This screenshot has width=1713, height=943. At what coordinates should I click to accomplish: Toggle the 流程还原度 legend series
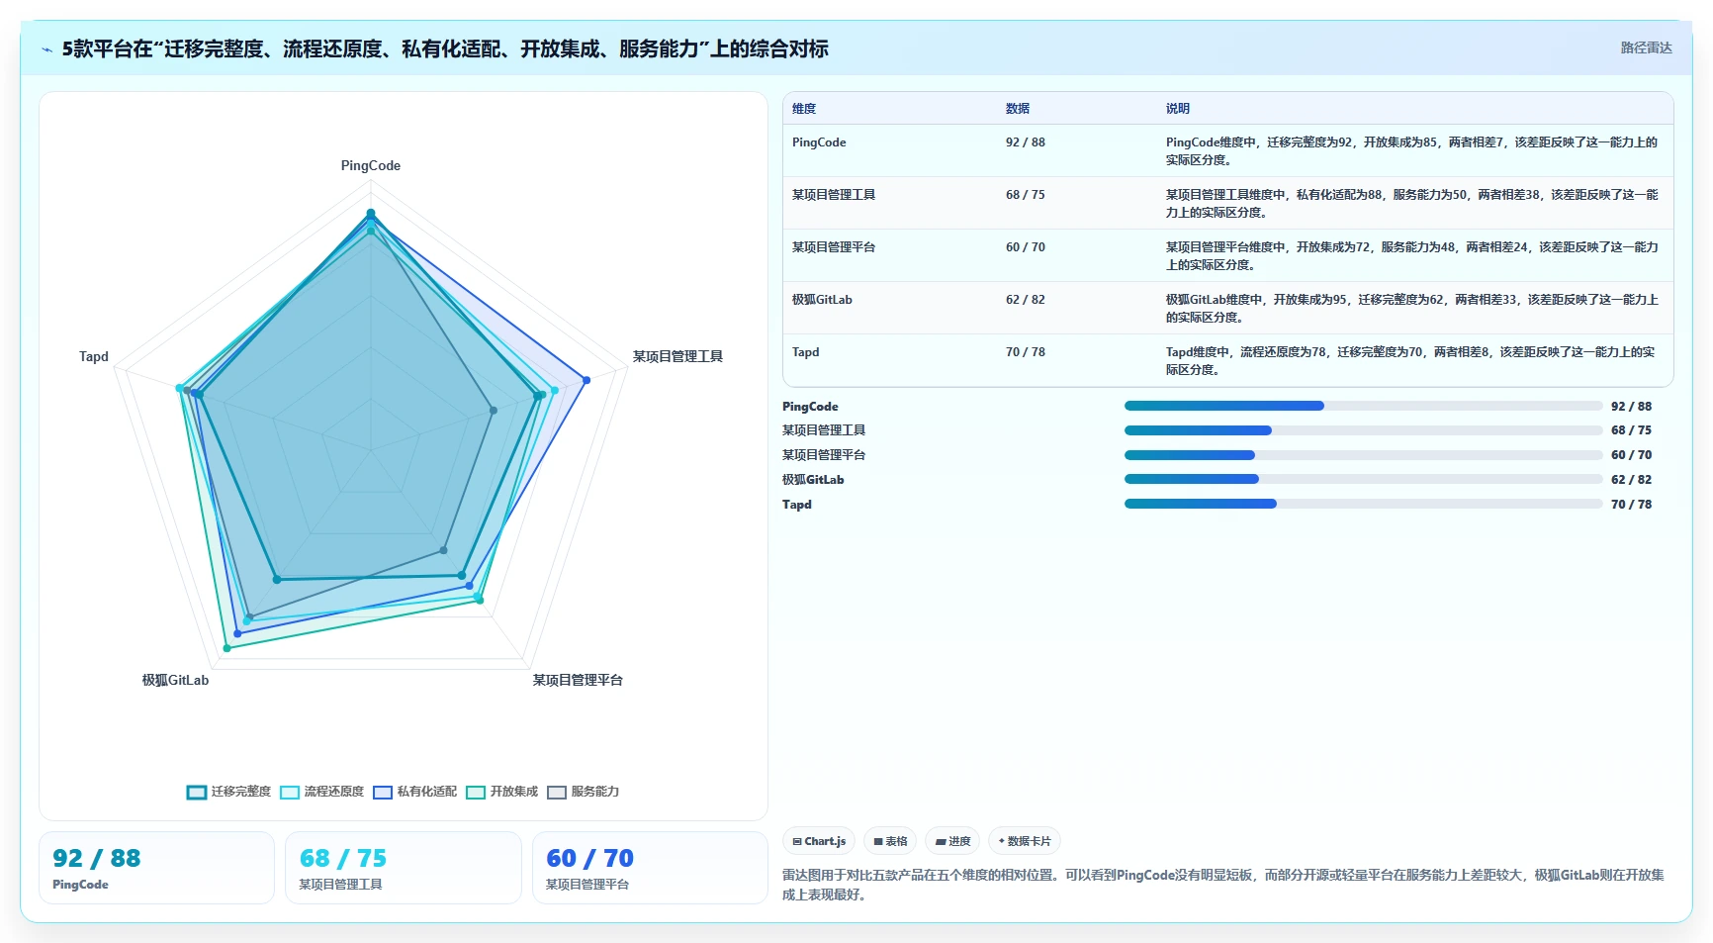pos(321,792)
